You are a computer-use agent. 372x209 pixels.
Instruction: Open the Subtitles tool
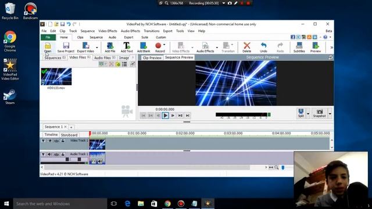coord(299,48)
